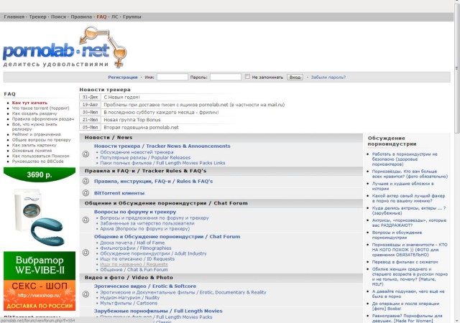Image resolution: width=460 pixels, height=323 pixels.
Task: Open news item about mail.ru delivery problems
Action: 194,105
